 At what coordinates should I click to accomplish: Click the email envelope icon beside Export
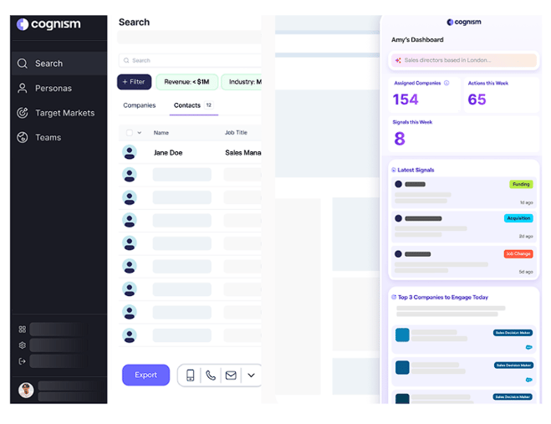(x=231, y=375)
